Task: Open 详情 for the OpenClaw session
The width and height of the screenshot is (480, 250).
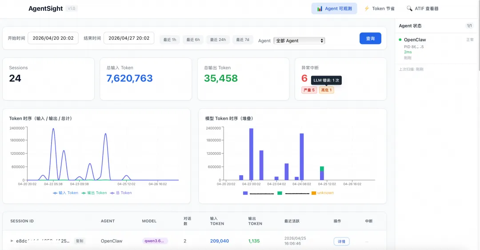Action: coord(341,242)
